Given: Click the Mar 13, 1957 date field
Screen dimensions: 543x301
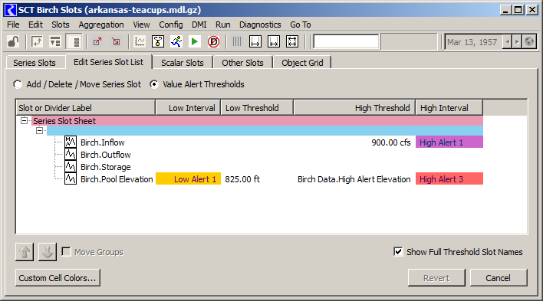Looking at the screenshot, I should (472, 42).
